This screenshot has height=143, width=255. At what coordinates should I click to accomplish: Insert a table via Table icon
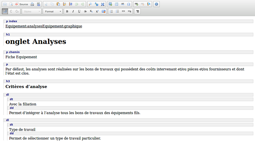[x=116, y=4]
